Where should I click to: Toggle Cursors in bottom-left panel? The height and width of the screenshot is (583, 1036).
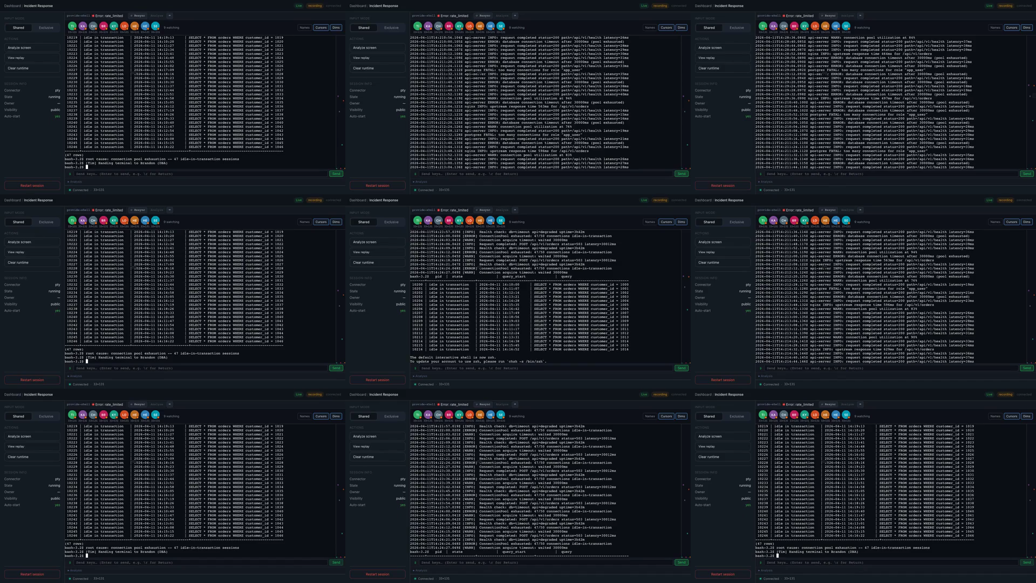tap(321, 416)
